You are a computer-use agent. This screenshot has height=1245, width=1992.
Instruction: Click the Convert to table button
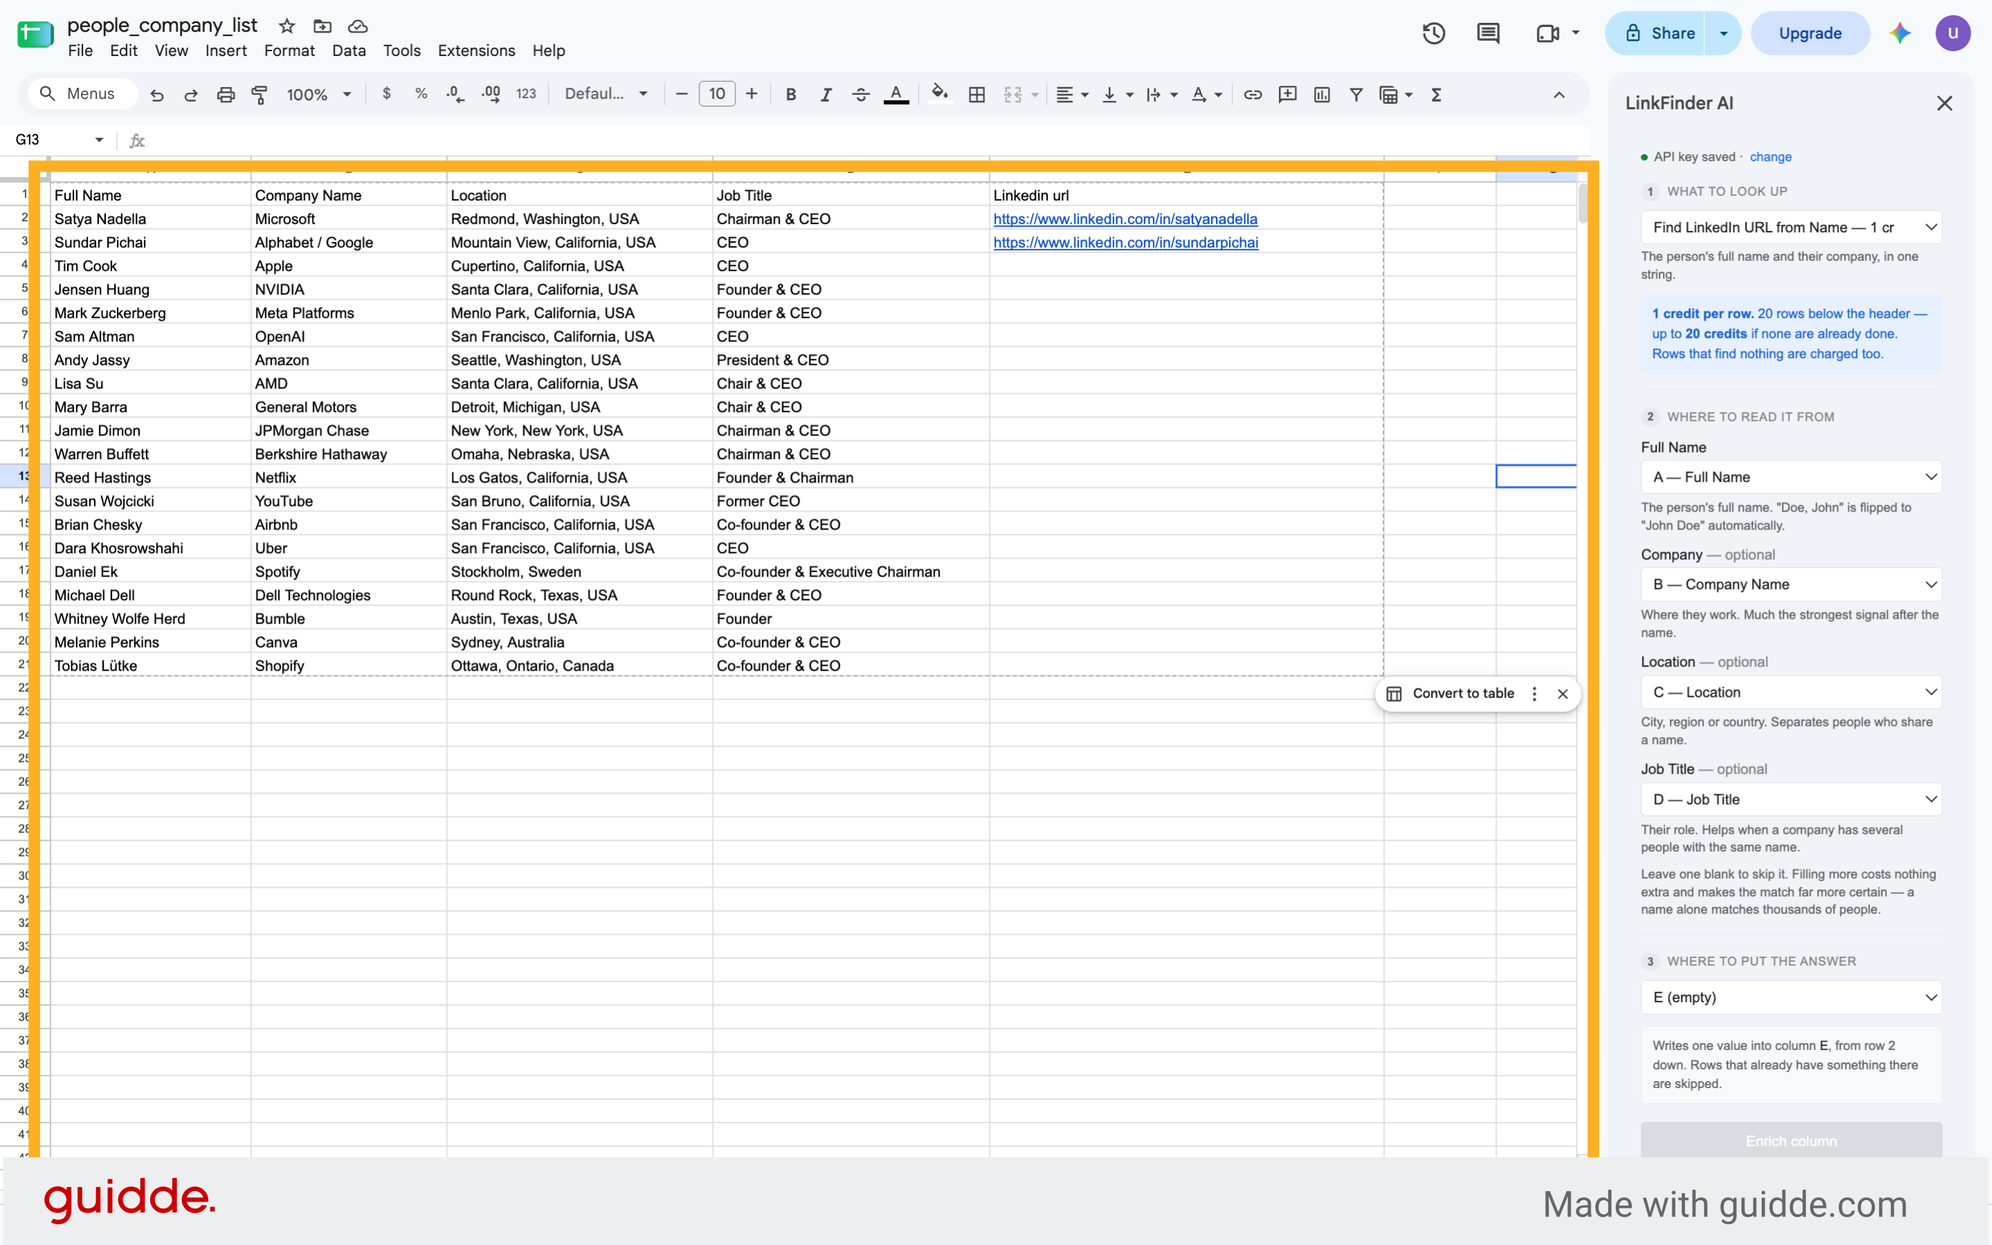tap(1452, 693)
